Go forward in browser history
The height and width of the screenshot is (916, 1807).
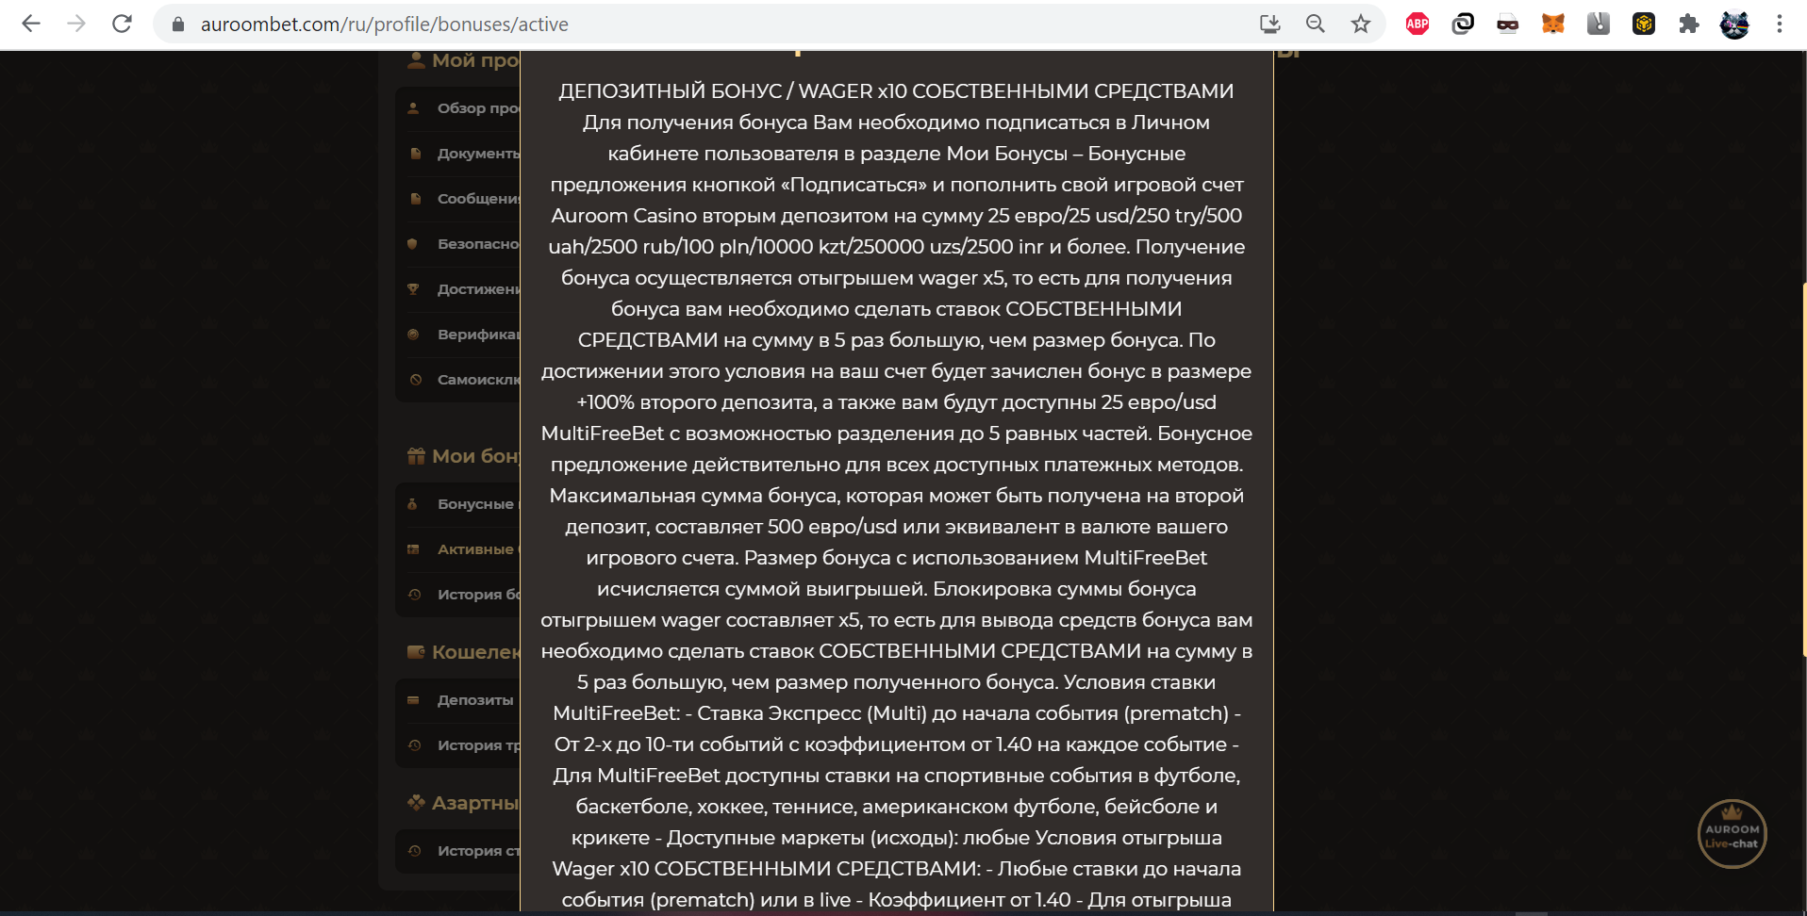(76, 24)
